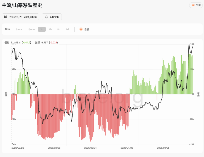The width and height of the screenshot is (204, 157).
Task: Share the chart via 分享 button
Action: pyautogui.click(x=196, y=5)
